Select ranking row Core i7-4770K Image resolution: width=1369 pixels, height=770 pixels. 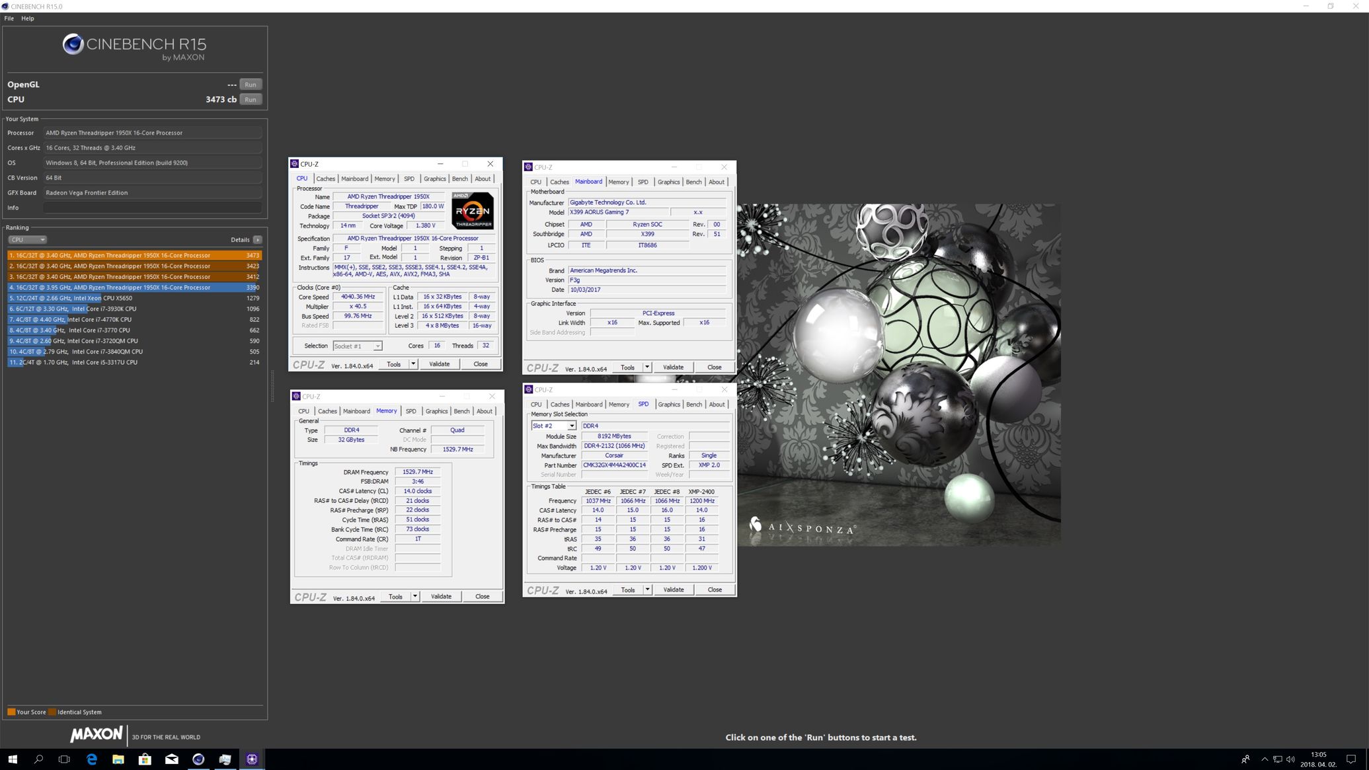(135, 320)
